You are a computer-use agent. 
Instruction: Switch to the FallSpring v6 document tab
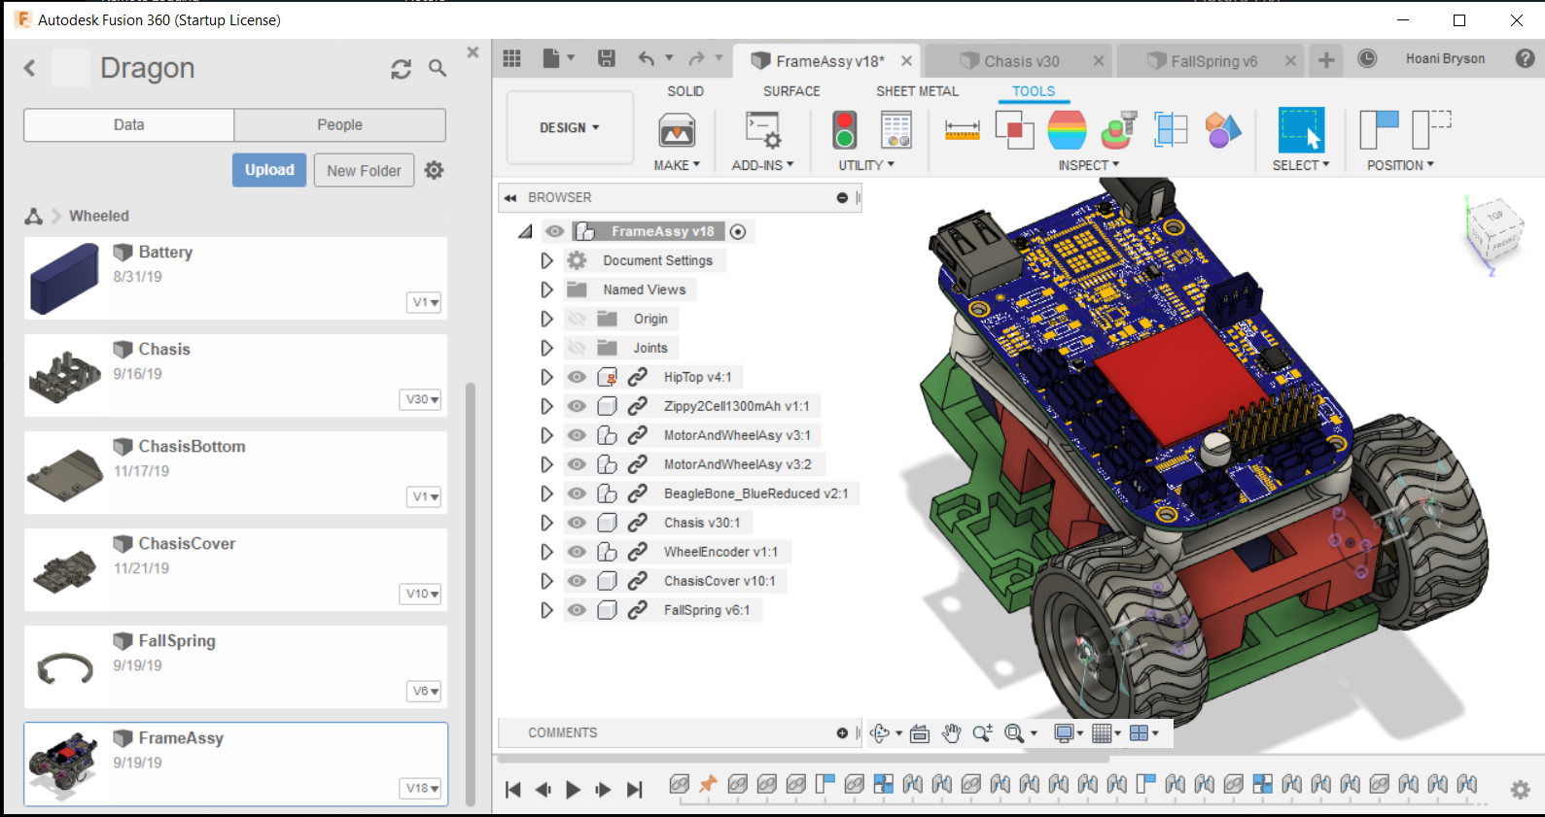[x=1211, y=60]
